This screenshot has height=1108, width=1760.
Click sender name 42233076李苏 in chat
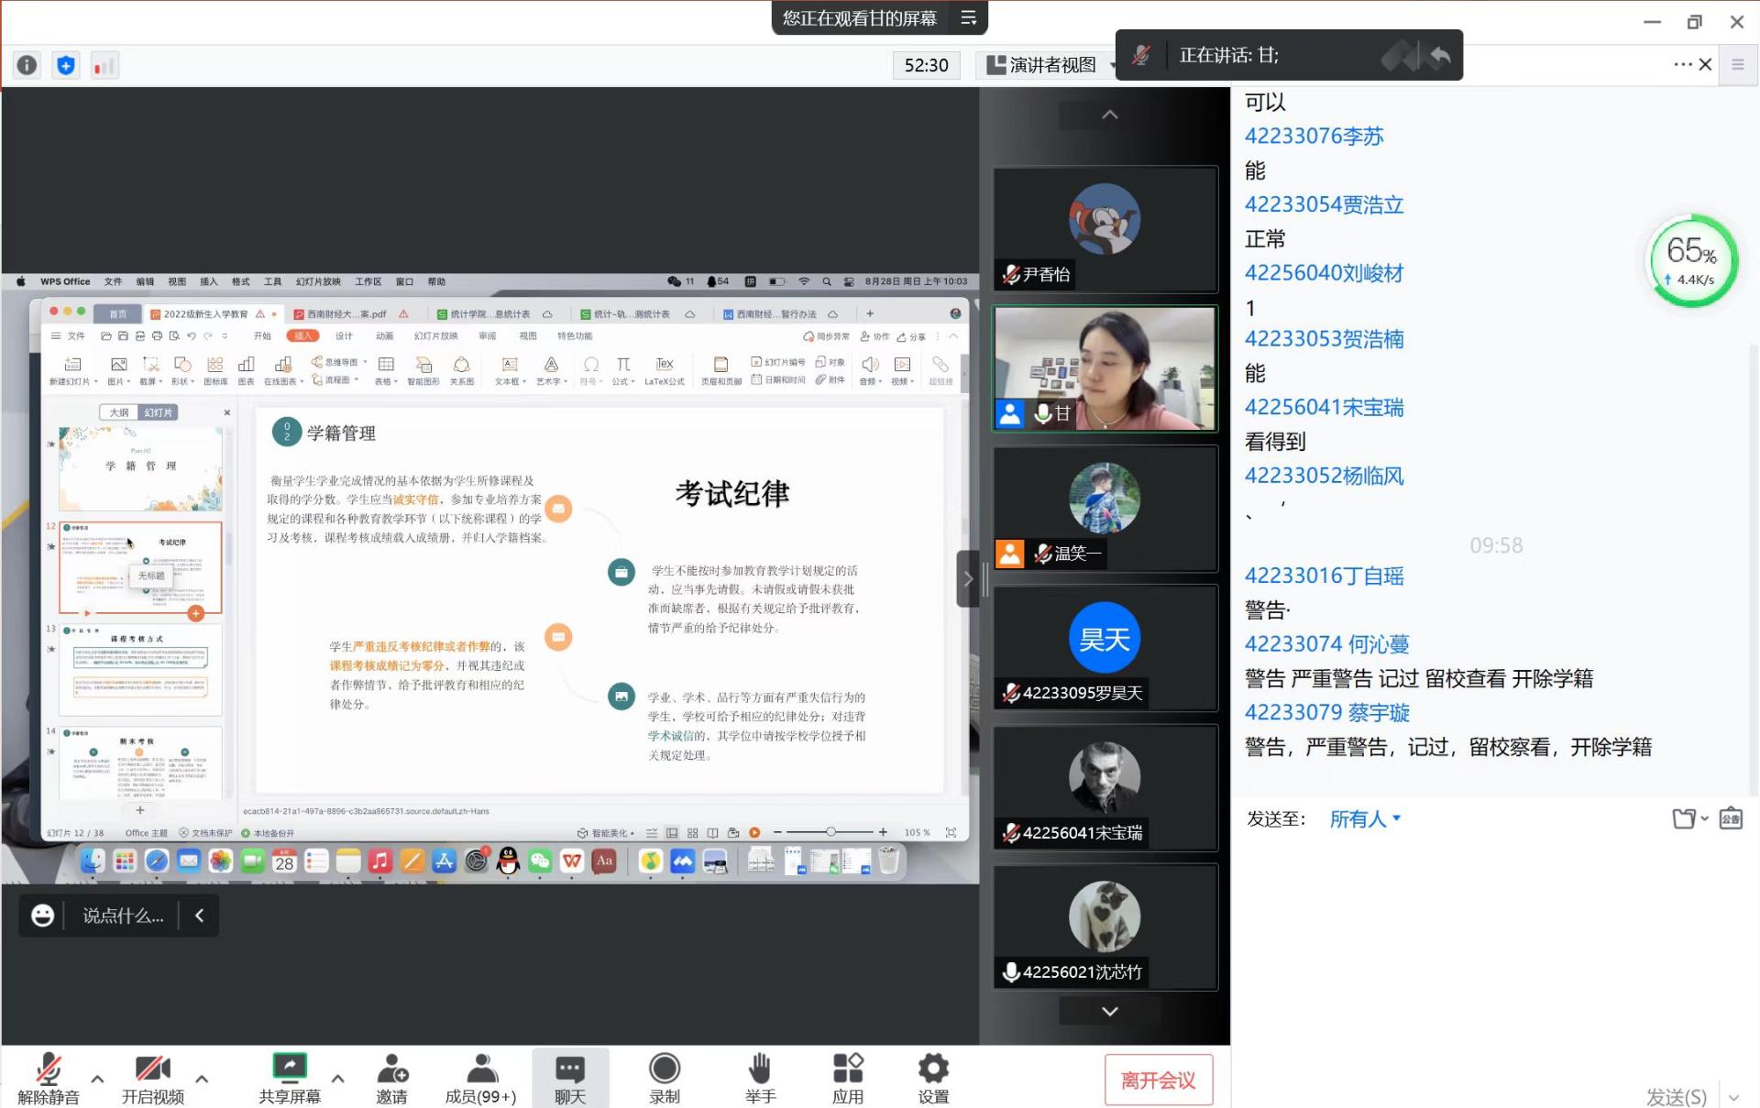pos(1313,137)
